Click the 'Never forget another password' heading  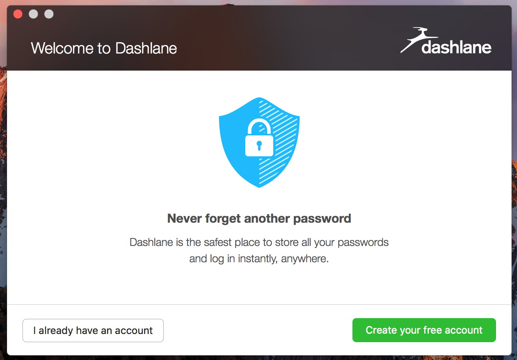pyautogui.click(x=259, y=218)
